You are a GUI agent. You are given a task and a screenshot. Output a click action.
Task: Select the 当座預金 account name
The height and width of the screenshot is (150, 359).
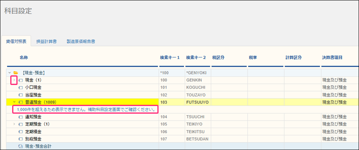point(33,95)
